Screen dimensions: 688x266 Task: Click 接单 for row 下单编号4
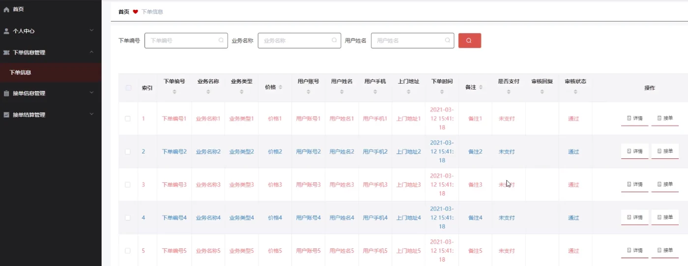click(x=665, y=217)
